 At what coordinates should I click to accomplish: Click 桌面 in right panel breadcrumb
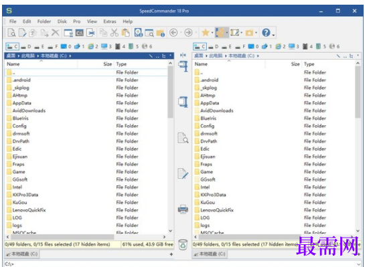[x=198, y=56]
